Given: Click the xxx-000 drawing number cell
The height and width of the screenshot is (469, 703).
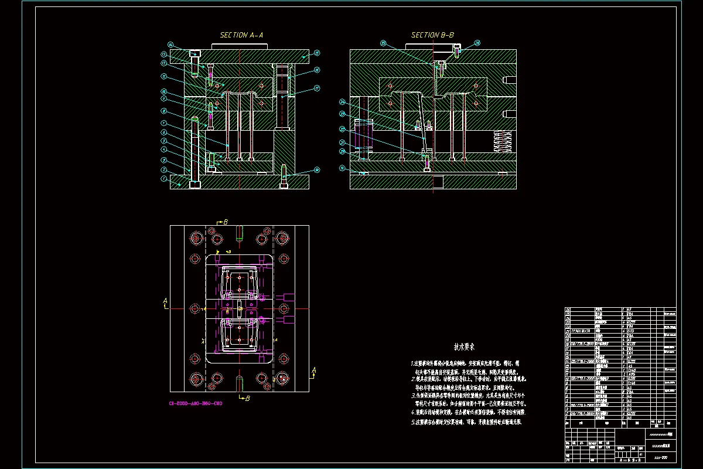Looking at the screenshot, I should (660, 456).
